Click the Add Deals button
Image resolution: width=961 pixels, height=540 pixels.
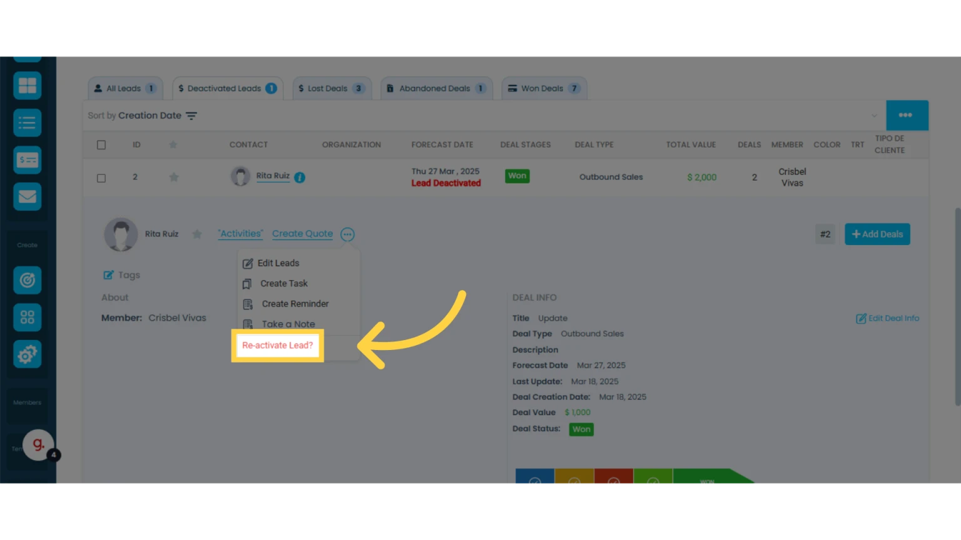coord(877,234)
